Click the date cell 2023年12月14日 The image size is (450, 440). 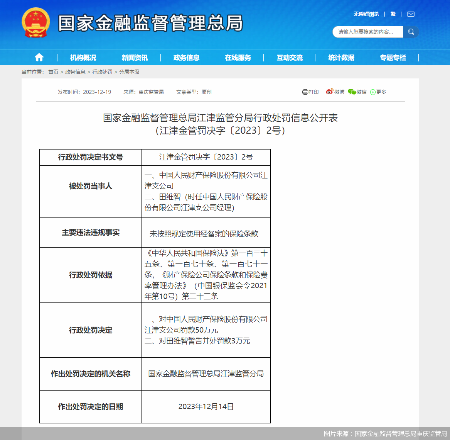click(x=206, y=407)
